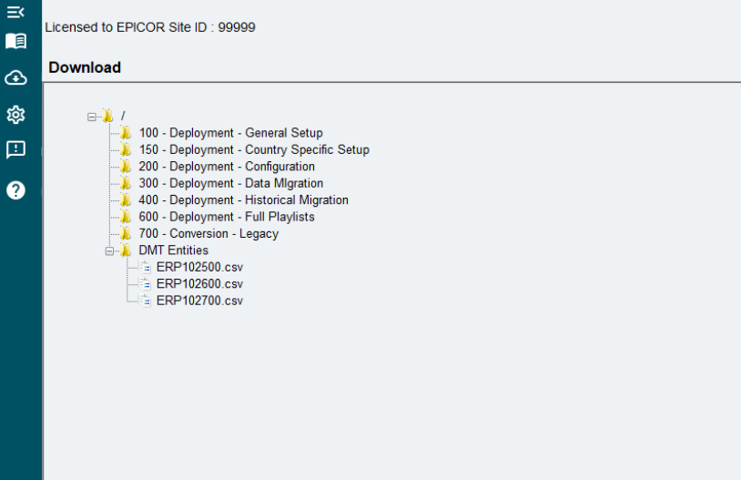
Task: Open the feedback message icon
Action: point(16,150)
